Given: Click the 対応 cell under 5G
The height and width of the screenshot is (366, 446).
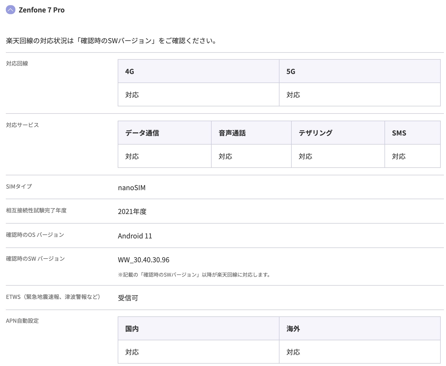Looking at the screenshot, I should click(x=293, y=95).
